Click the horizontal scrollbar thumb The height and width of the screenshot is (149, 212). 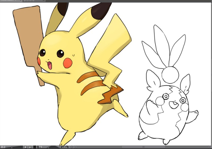coord(143,147)
